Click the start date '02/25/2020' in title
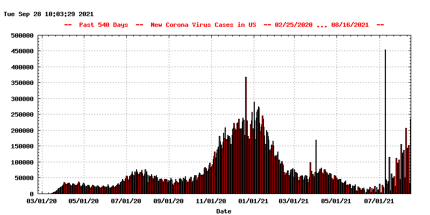This screenshot has width=430, height=215. 293,25
